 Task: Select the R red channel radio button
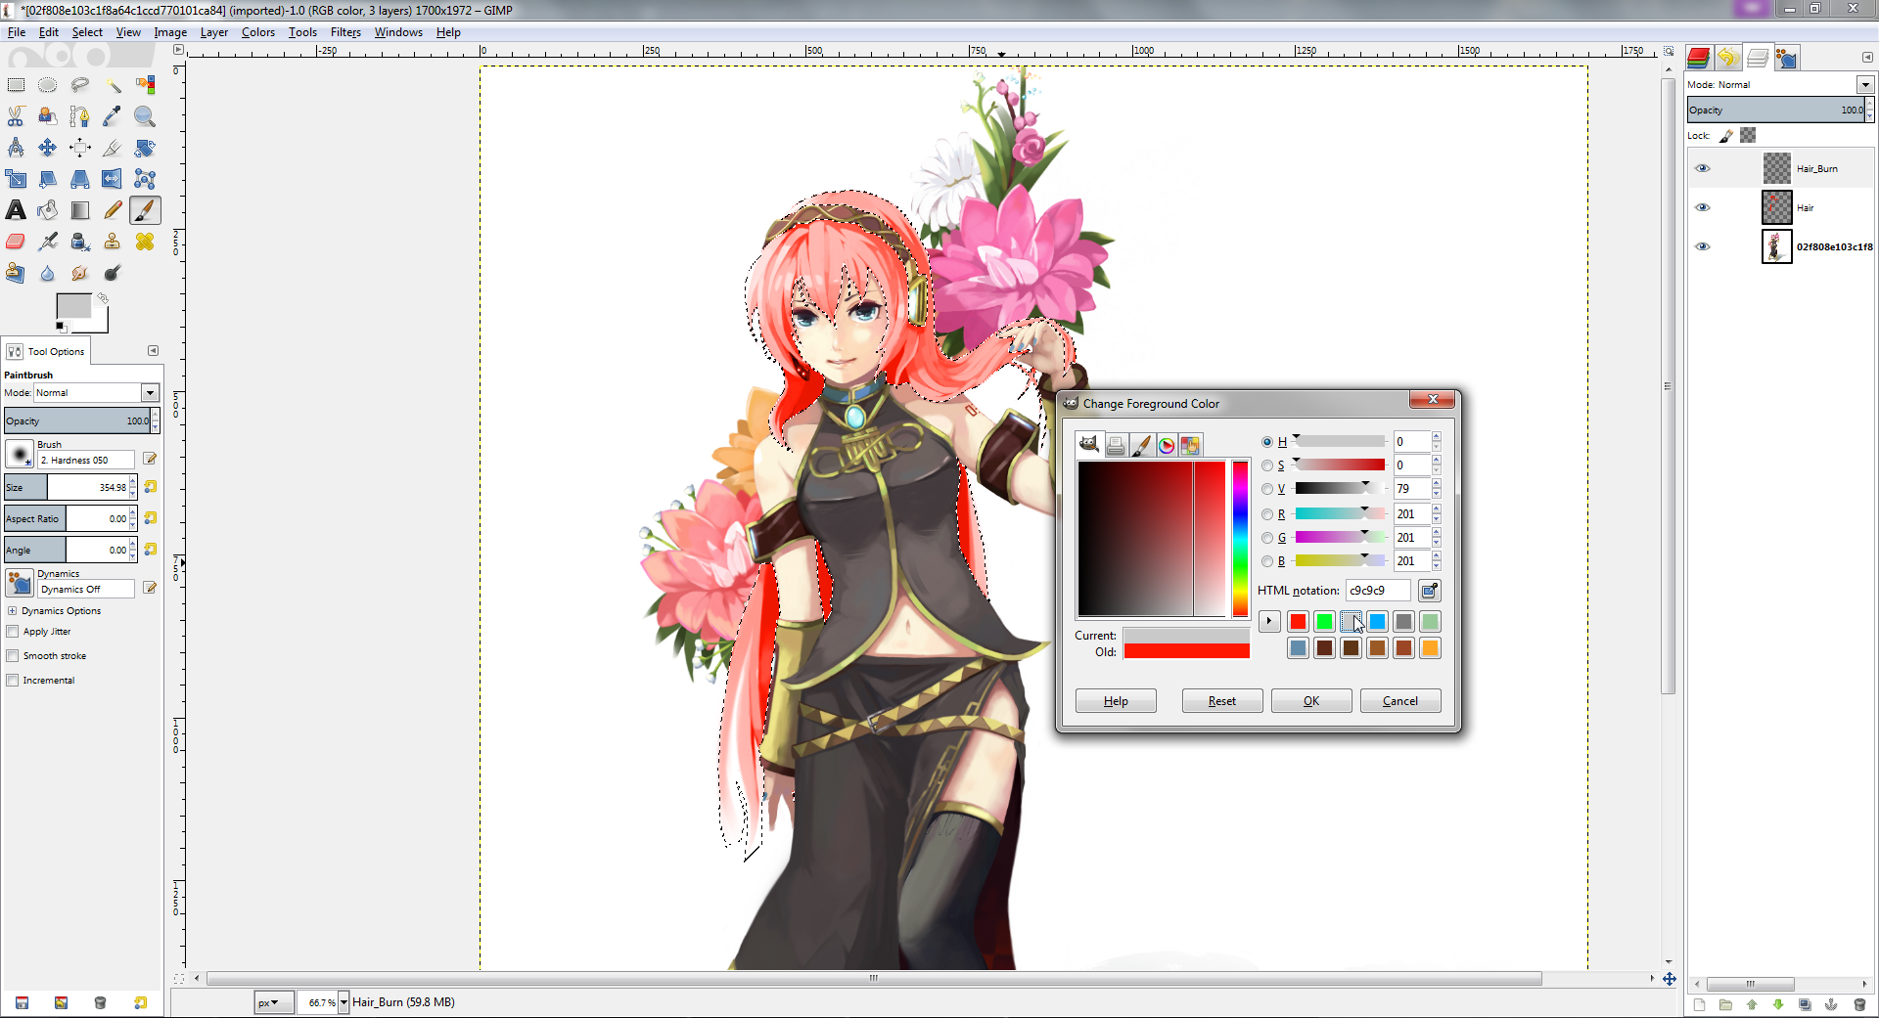coord(1267,514)
